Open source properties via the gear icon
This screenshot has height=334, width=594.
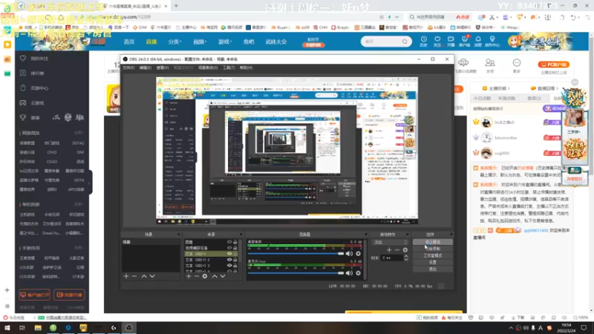[x=205, y=276]
